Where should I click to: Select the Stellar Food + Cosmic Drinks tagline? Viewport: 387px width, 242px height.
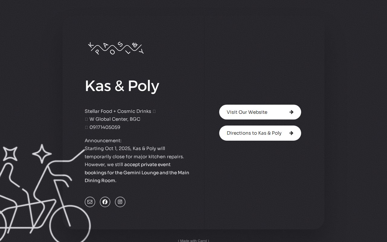click(x=118, y=111)
